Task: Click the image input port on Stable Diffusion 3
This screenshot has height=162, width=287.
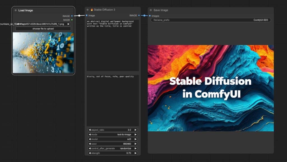Action: click(x=87, y=15)
